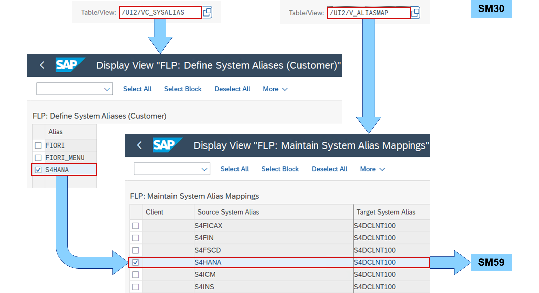Check the S4FSCD mapping row checkbox
This screenshot has height=293, width=539.
136,250
